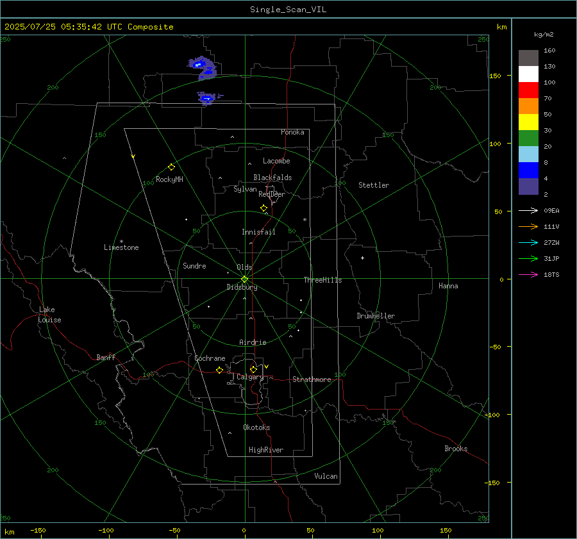This screenshot has width=577, height=539.
Task: Click the yellow diamond marker below Cochrane
Action: 219,370
